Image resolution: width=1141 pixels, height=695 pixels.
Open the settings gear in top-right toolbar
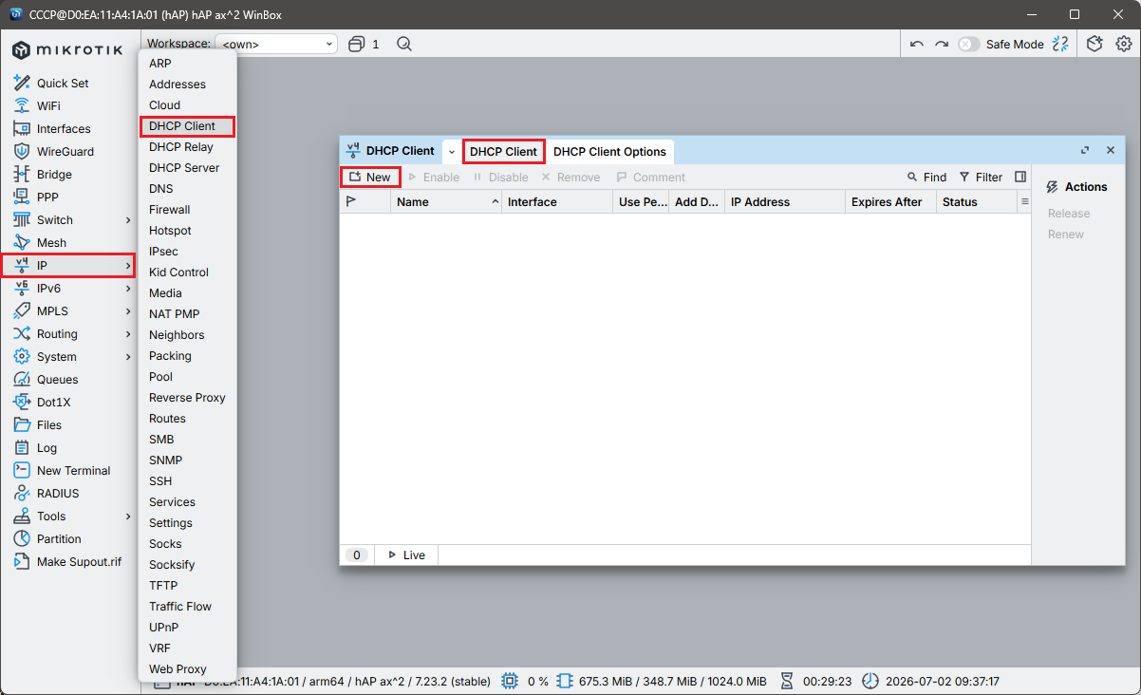click(1123, 44)
